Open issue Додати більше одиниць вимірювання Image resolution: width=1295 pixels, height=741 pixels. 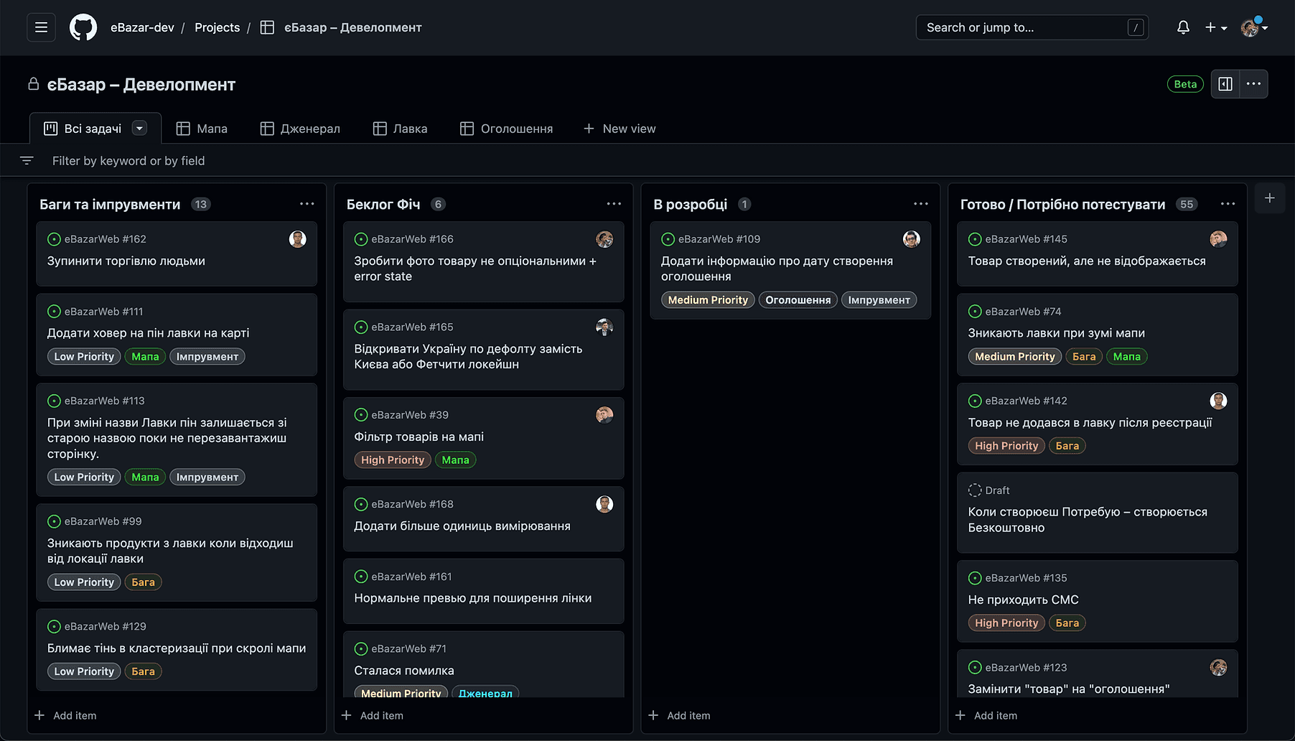pyautogui.click(x=462, y=526)
